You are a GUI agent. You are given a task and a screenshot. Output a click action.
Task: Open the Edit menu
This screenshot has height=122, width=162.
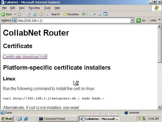point(13,8)
